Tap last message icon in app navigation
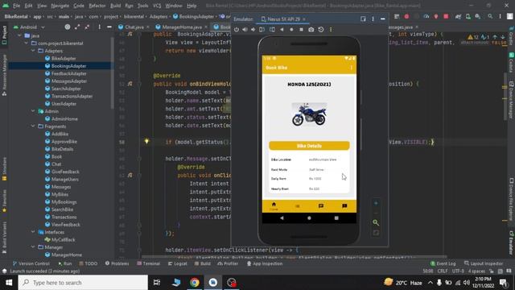Viewport: 515px width, 290px height. [x=344, y=206]
